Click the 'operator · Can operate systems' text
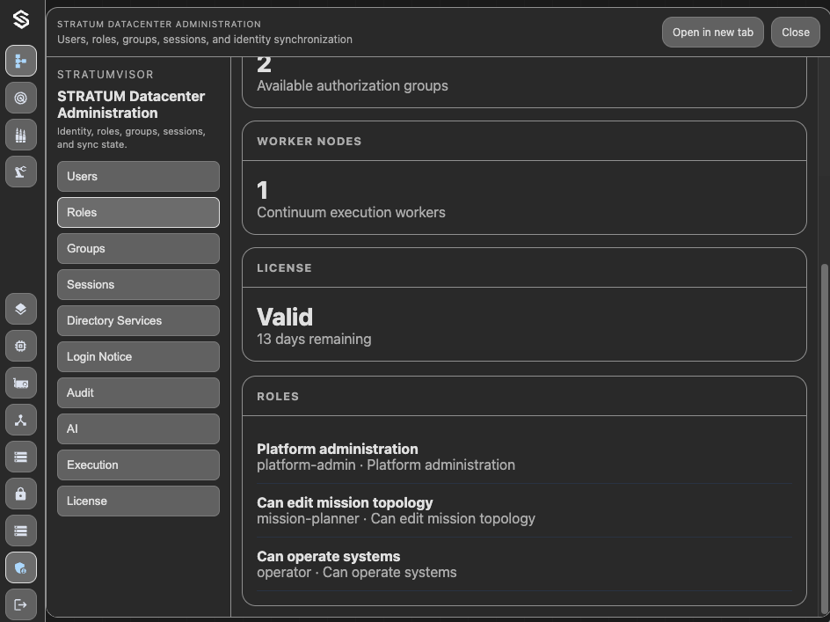Screen dimensions: 830x622 pyautogui.click(x=357, y=573)
